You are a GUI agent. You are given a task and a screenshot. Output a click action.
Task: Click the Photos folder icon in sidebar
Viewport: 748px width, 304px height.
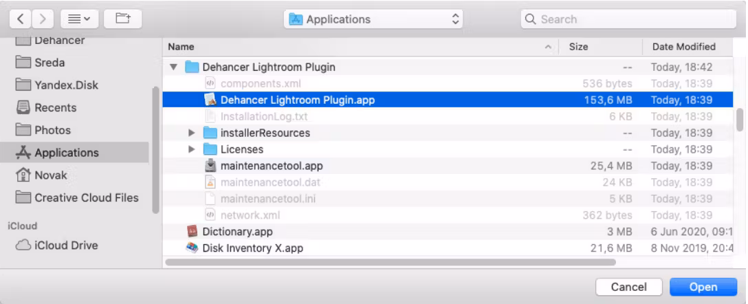point(23,129)
